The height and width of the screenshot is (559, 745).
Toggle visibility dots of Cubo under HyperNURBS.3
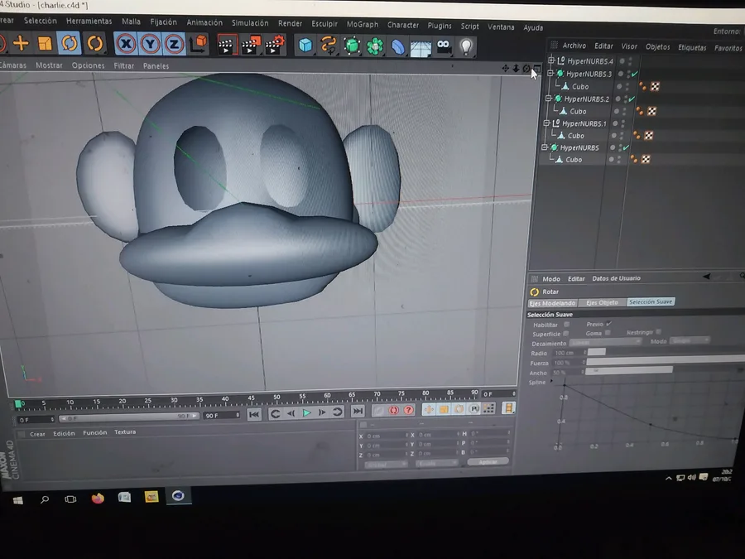tap(627, 86)
